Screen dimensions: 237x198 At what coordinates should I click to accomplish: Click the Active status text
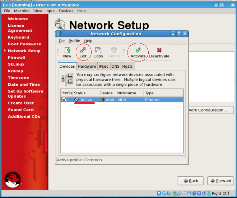(x=86, y=100)
